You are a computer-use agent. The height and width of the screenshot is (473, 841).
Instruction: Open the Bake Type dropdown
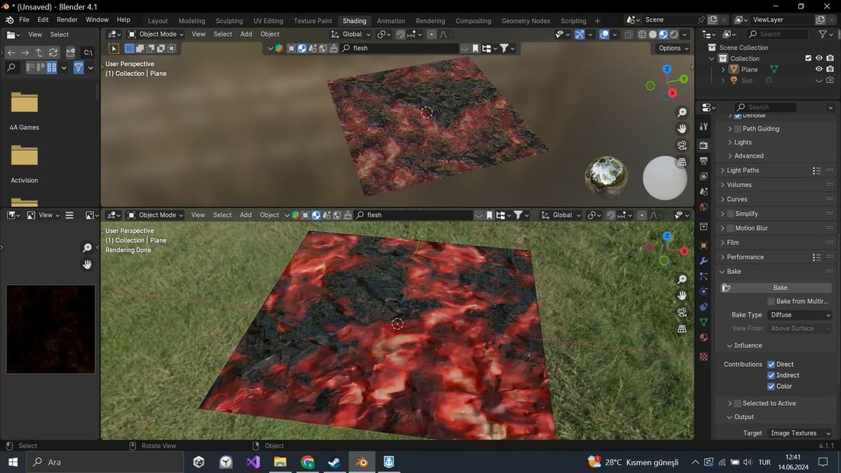[800, 315]
